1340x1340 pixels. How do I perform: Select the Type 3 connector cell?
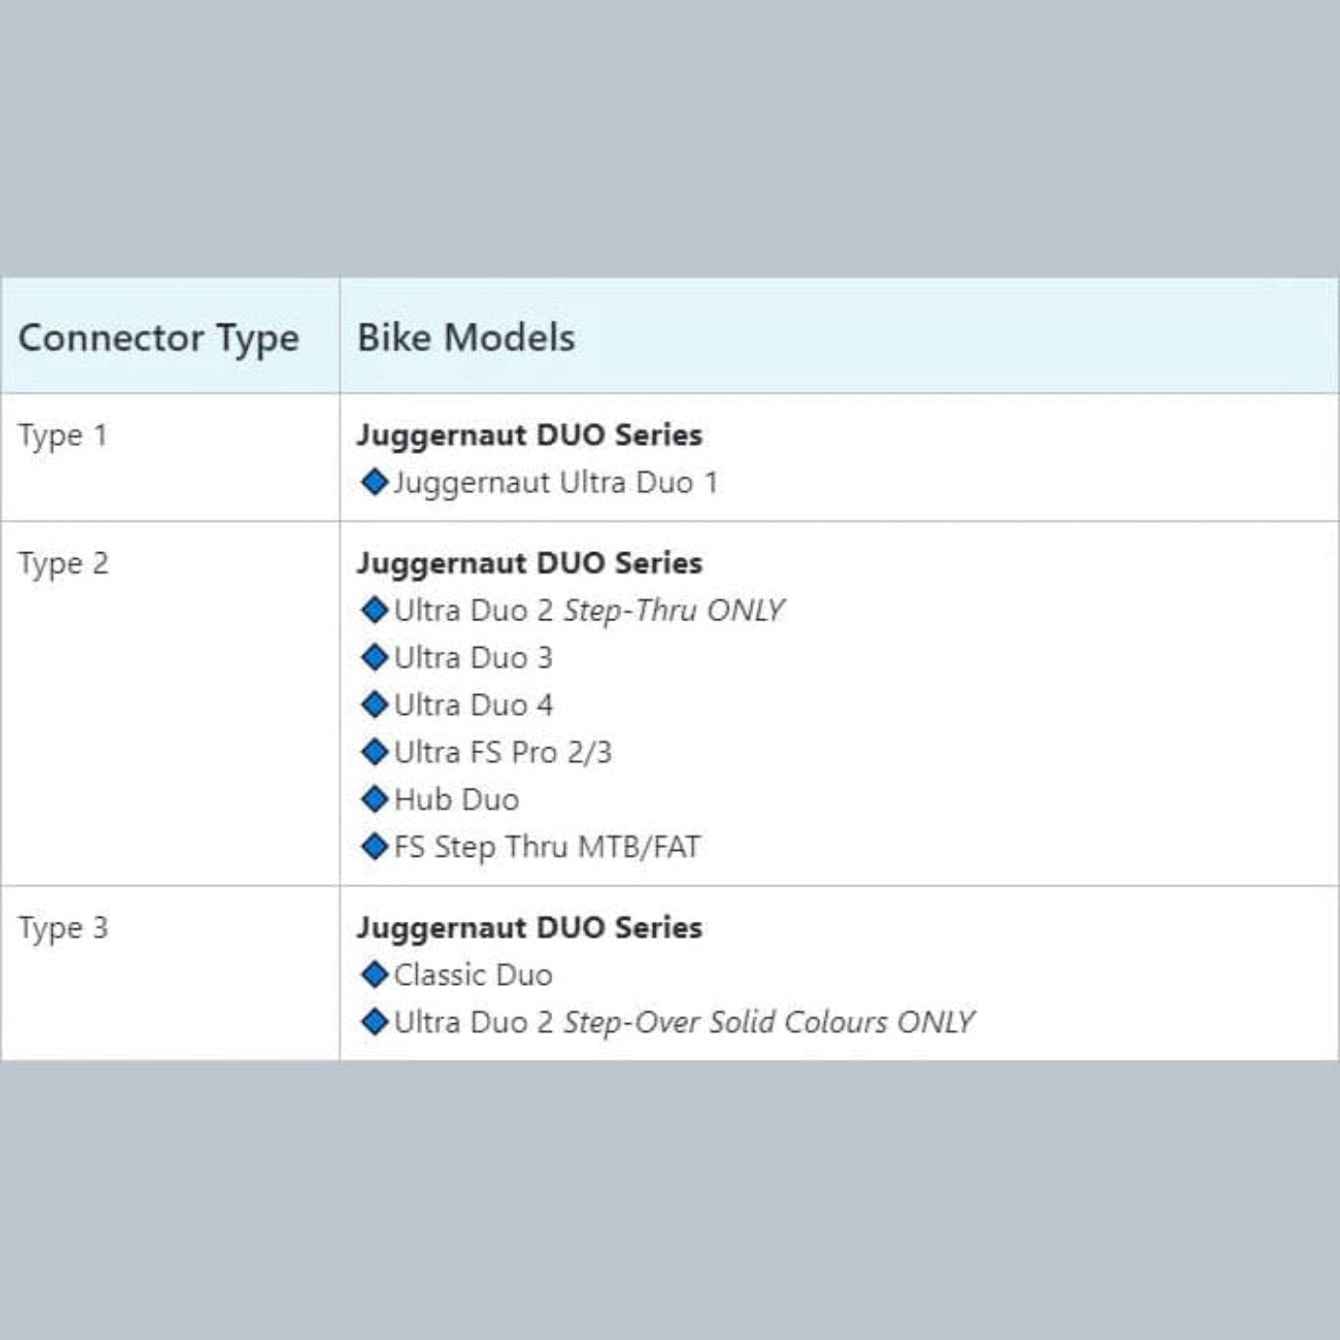tap(63, 928)
